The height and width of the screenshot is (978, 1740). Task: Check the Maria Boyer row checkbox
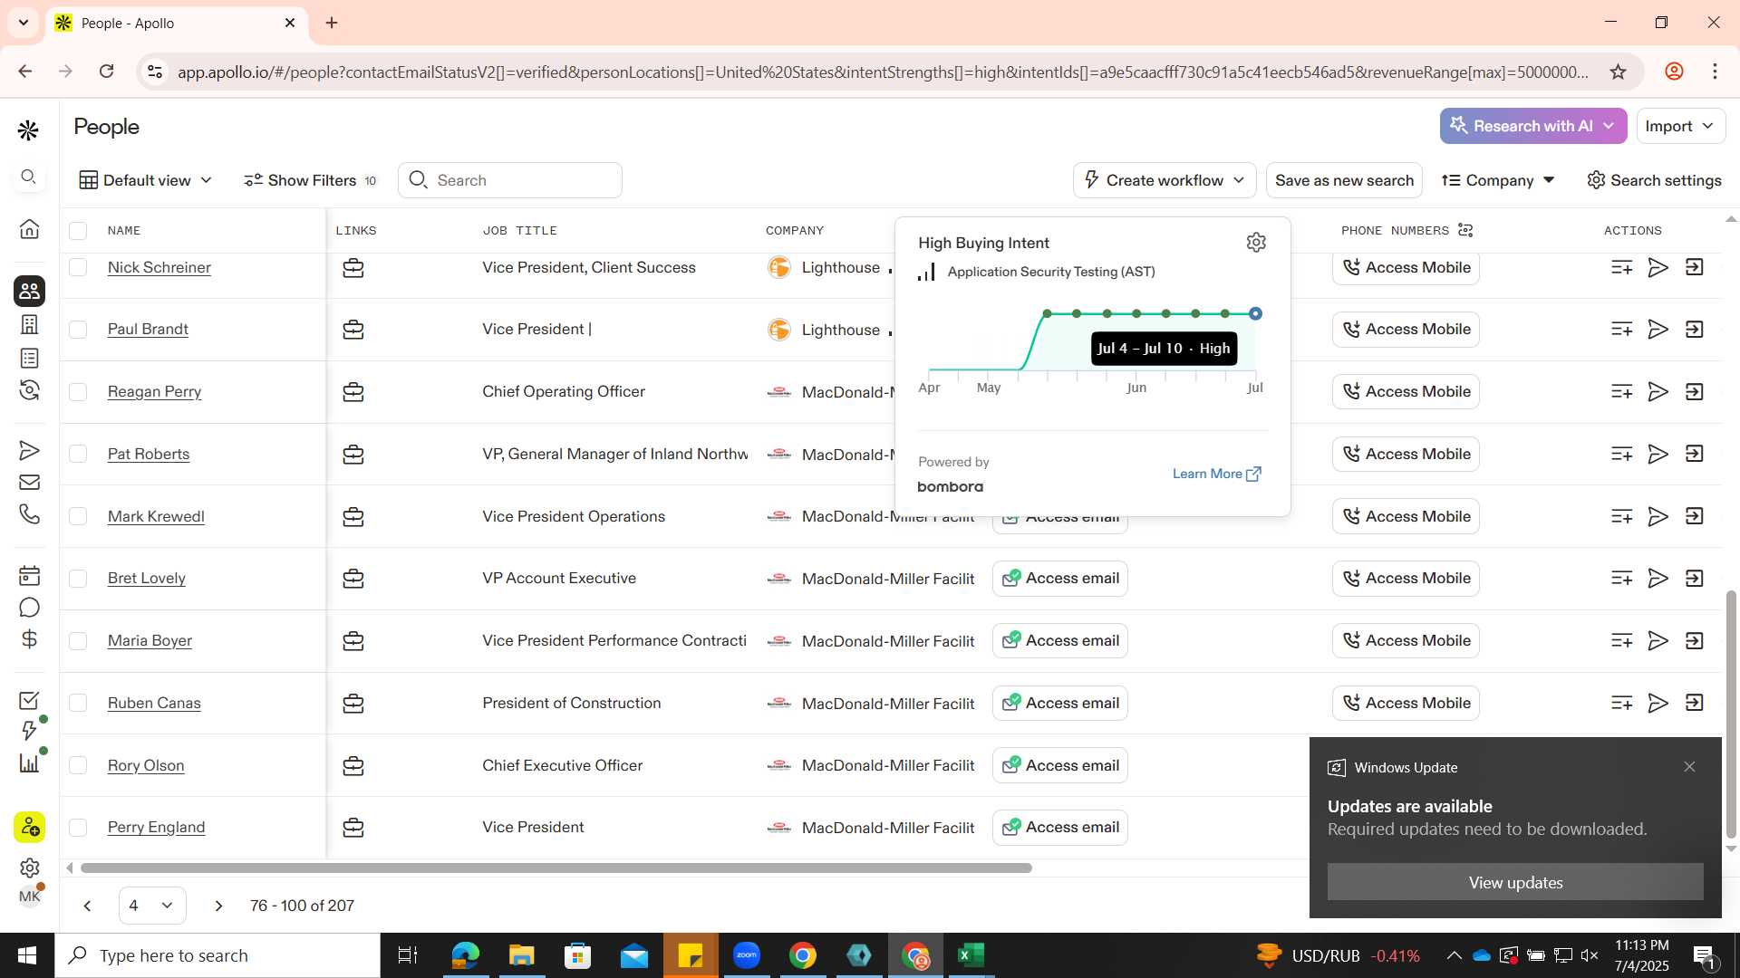point(78,641)
